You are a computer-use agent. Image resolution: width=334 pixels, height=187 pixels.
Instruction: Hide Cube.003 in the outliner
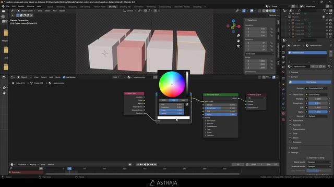327,31
